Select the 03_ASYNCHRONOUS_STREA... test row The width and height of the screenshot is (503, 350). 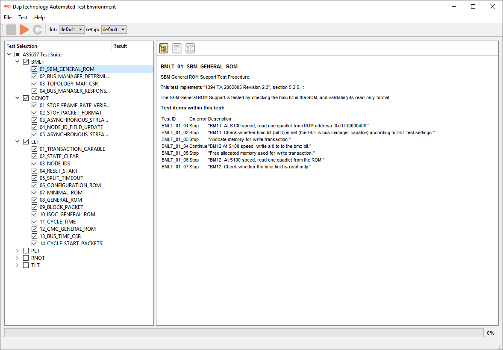click(x=74, y=120)
